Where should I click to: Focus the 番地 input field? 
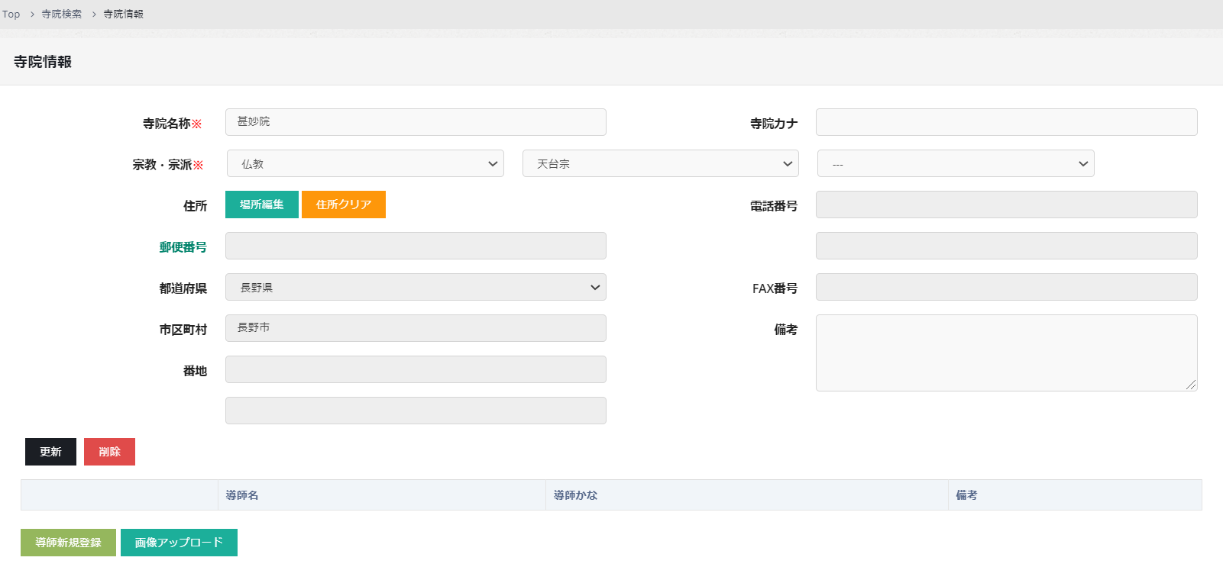point(416,369)
